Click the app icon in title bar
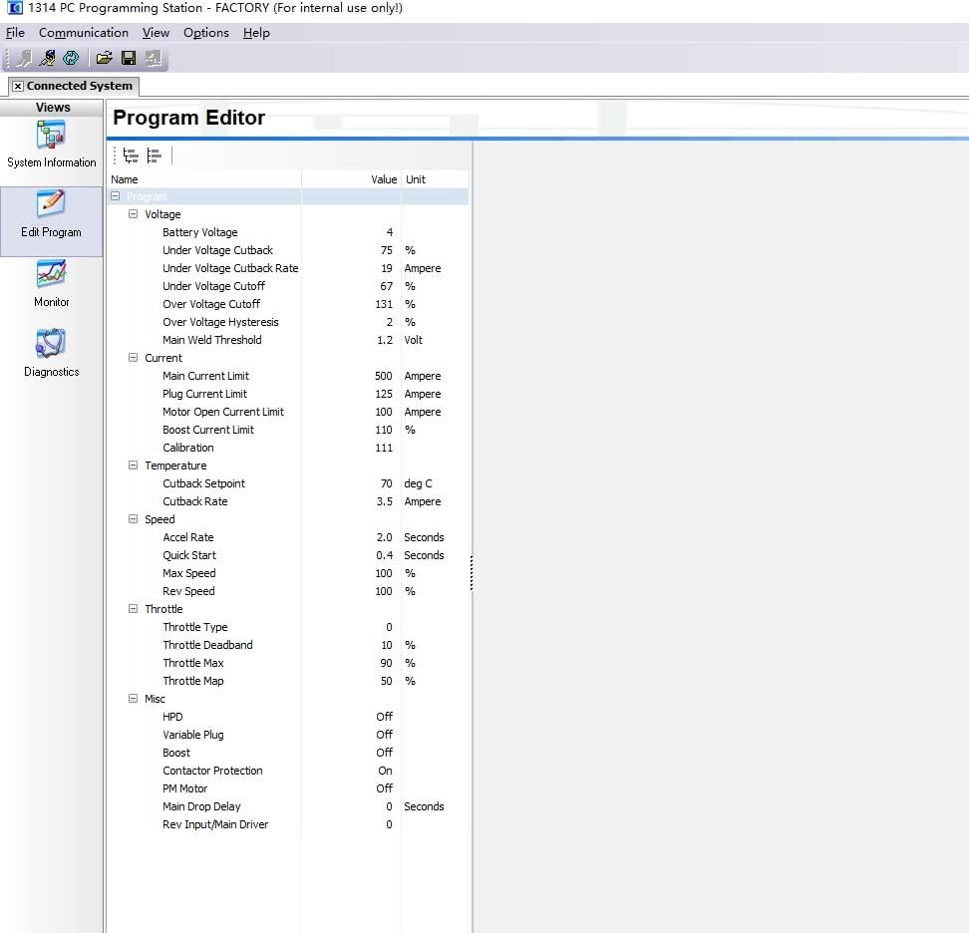The width and height of the screenshot is (969, 933). click(x=14, y=8)
